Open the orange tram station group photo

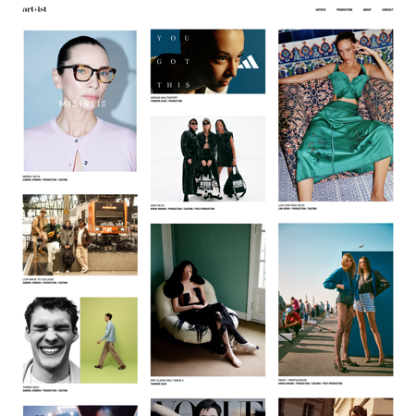pos(80,235)
